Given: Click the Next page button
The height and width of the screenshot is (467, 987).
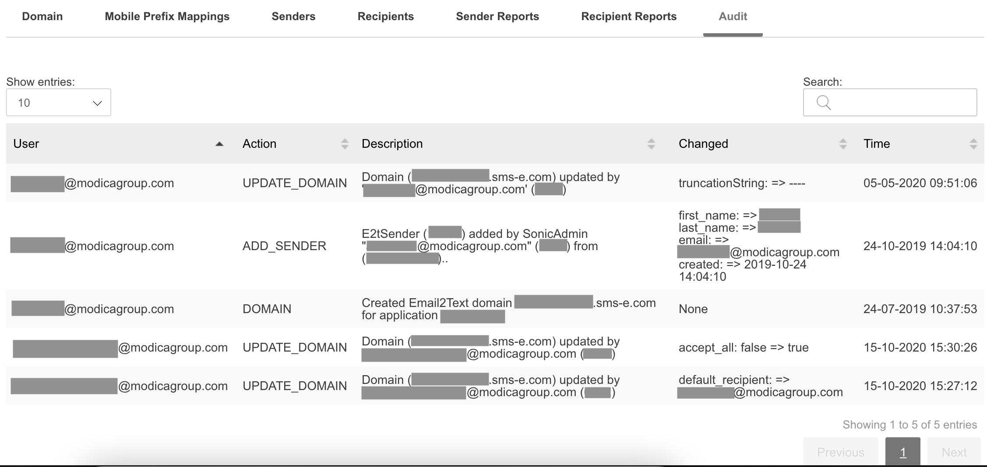Looking at the screenshot, I should pyautogui.click(x=954, y=452).
